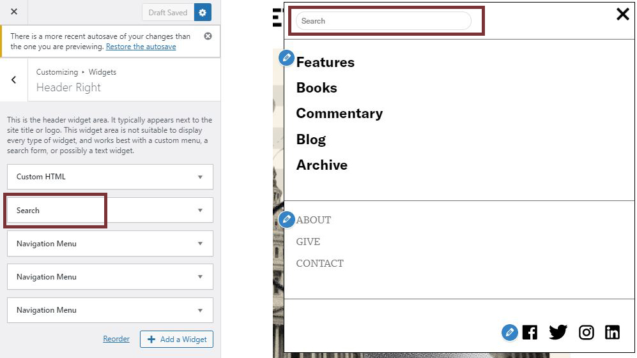
Task: Select the GIVE menu item
Action: (308, 242)
